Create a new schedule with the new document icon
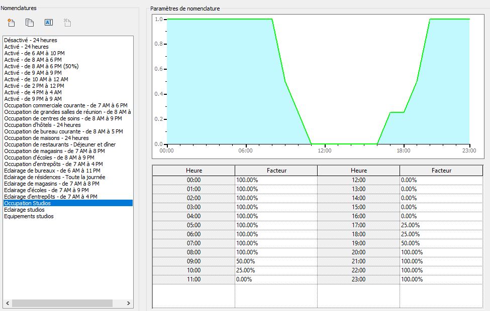The height and width of the screenshot is (311, 490). point(12,22)
